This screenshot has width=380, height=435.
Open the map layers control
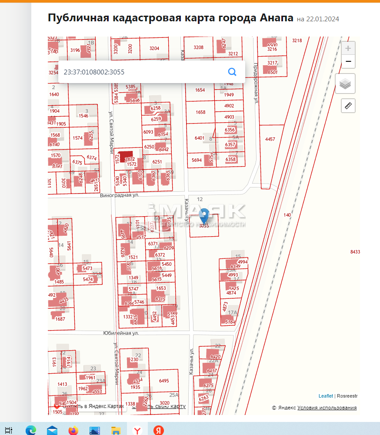(345, 84)
